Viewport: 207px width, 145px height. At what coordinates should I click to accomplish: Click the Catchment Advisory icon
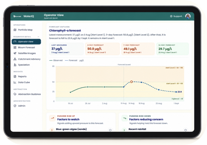[x=15, y=59]
